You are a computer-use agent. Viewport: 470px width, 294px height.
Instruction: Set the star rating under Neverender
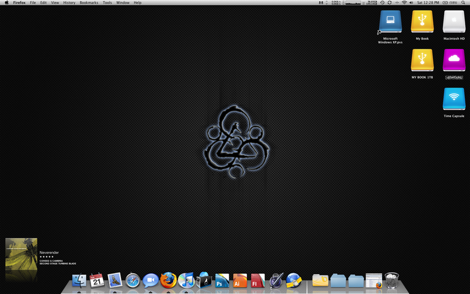(x=46, y=257)
